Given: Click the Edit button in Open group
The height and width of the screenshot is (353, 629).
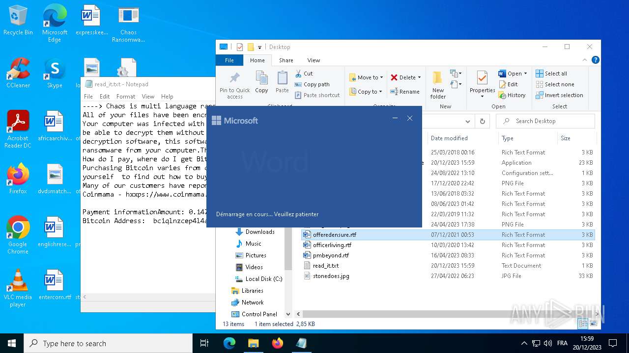Looking at the screenshot, I should (x=508, y=84).
